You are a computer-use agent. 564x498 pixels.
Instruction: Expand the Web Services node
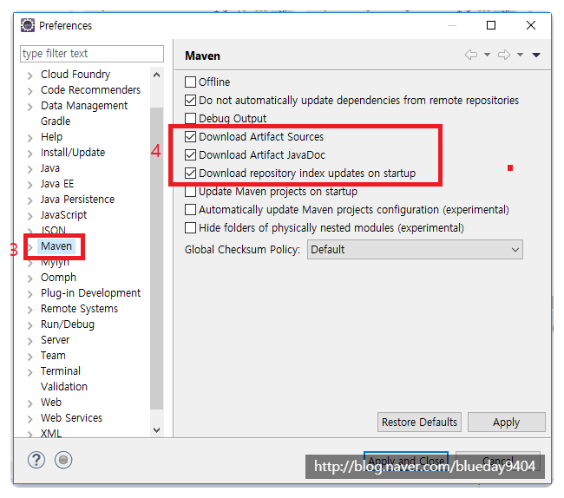pos(30,419)
